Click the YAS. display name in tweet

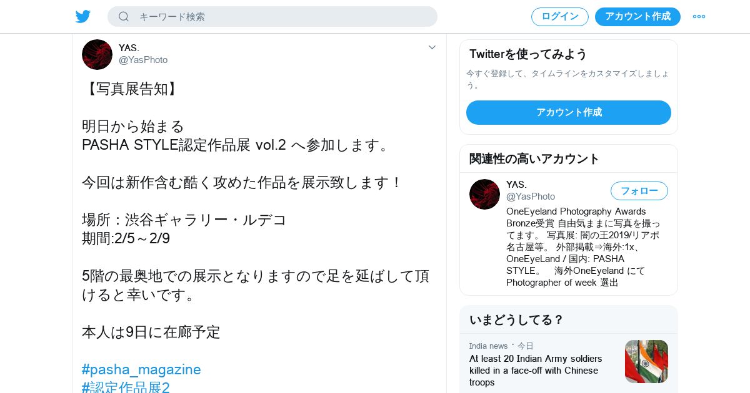point(129,47)
